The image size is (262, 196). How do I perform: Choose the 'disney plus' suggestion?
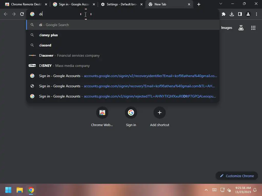(x=123, y=35)
